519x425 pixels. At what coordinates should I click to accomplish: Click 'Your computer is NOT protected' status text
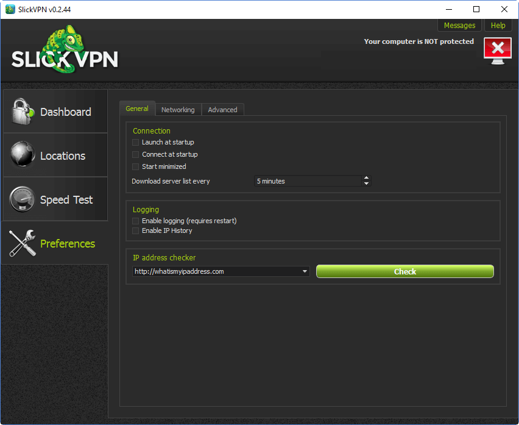418,41
